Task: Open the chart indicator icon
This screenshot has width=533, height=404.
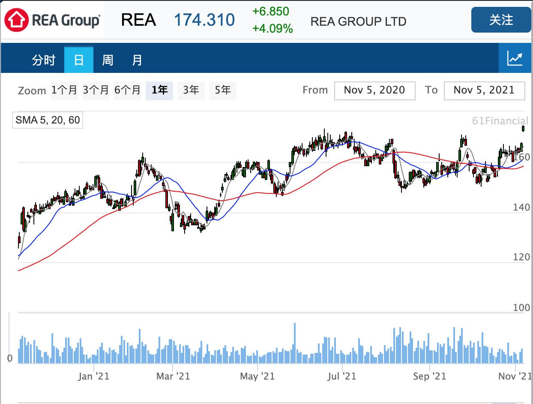Action: 515,58
